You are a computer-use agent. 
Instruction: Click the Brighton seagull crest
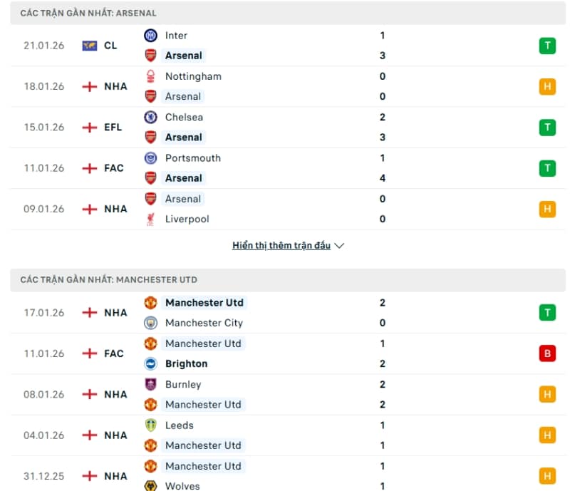click(x=150, y=363)
